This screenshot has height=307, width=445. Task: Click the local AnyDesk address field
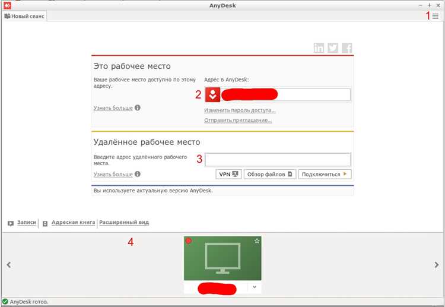tap(285, 94)
